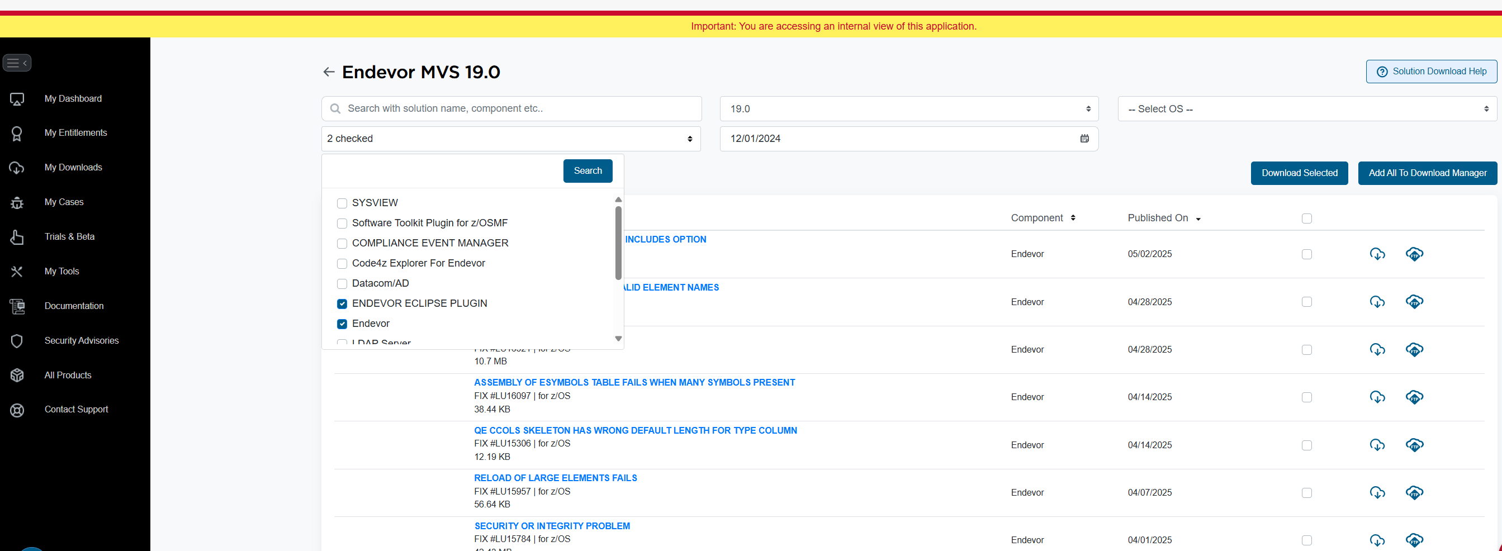
Task: Click the Contact Support lifebuoy icon
Action: point(17,410)
